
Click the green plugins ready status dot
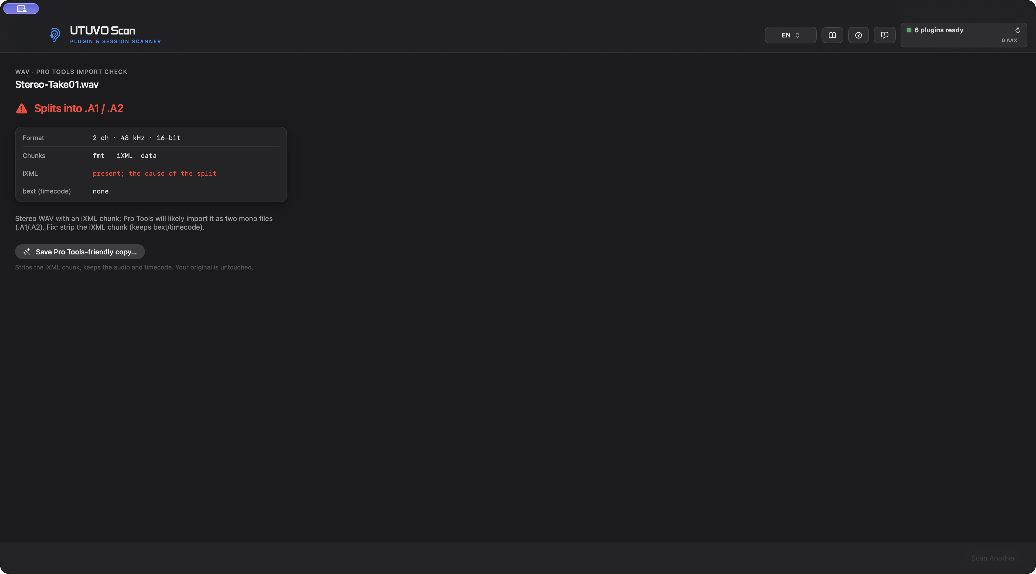tap(909, 30)
